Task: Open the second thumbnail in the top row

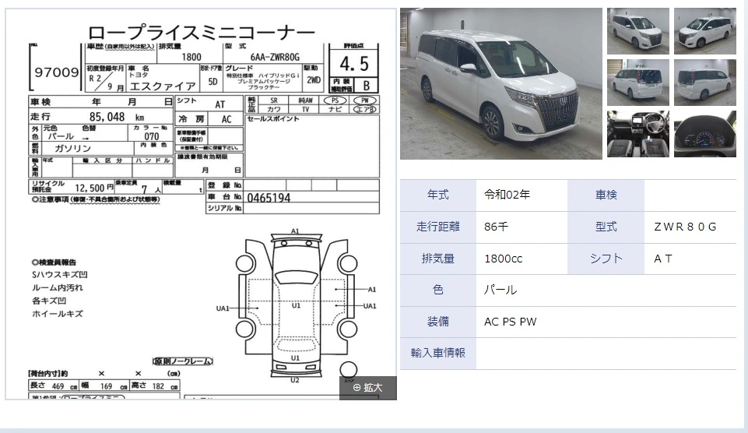Action: tap(705, 31)
